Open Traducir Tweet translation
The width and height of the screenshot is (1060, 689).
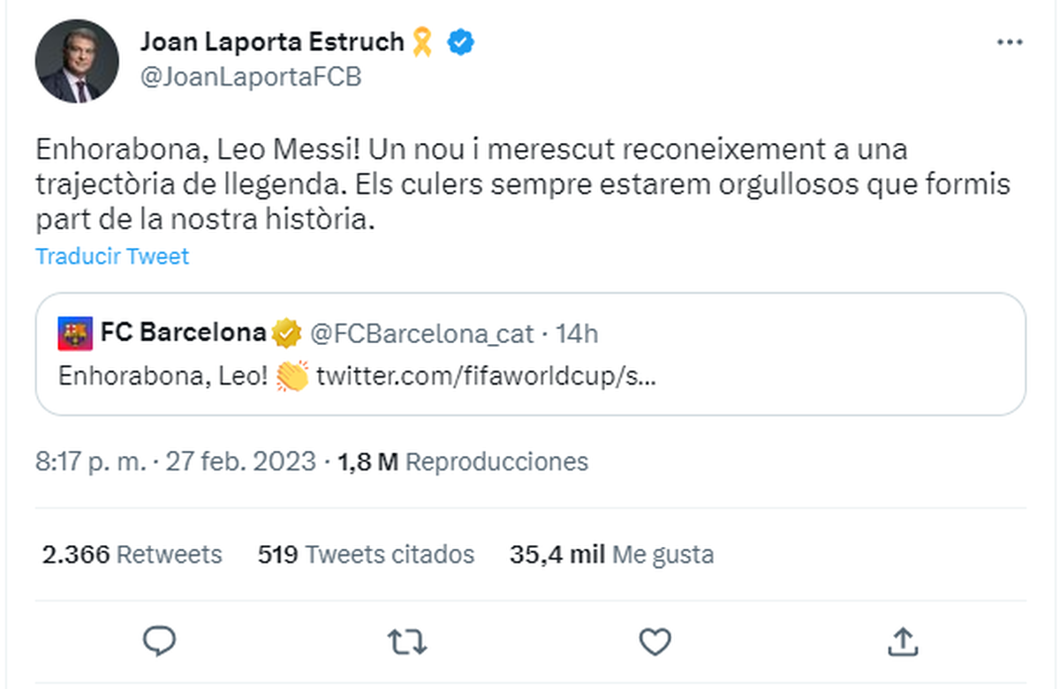pos(111,256)
